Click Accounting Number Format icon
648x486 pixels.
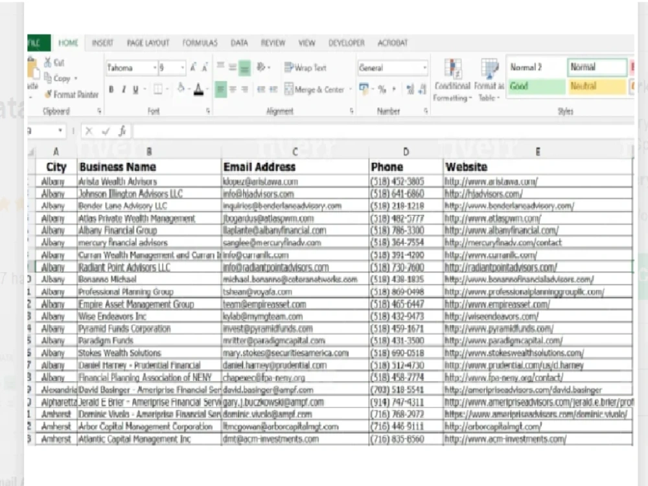pyautogui.click(x=364, y=88)
